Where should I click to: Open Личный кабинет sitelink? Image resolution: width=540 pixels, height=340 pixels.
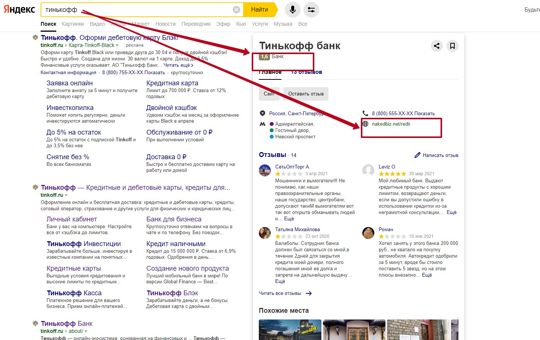point(72,219)
